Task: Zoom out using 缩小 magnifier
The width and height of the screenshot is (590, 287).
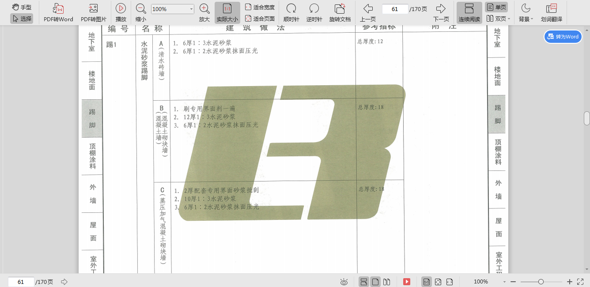Action: point(141,13)
